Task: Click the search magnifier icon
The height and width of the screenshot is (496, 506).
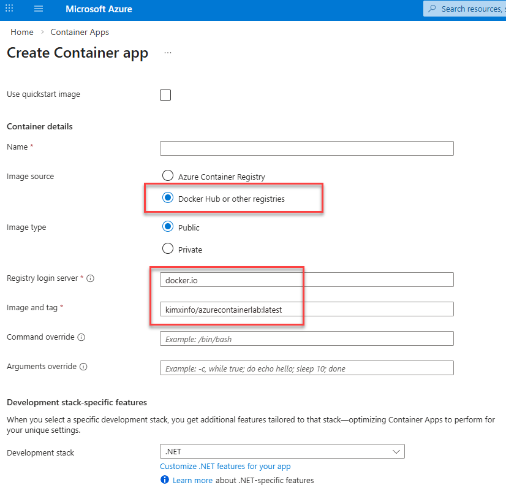Action: tap(432, 9)
